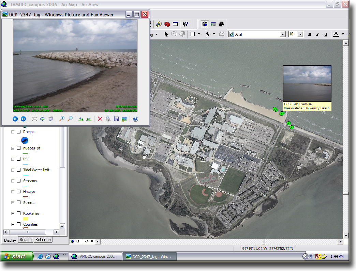This screenshot has width=356, height=271.
Task: Switch to the Display tab
Action: [10, 240]
